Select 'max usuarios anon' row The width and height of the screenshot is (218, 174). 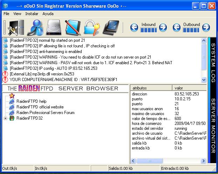168,109
